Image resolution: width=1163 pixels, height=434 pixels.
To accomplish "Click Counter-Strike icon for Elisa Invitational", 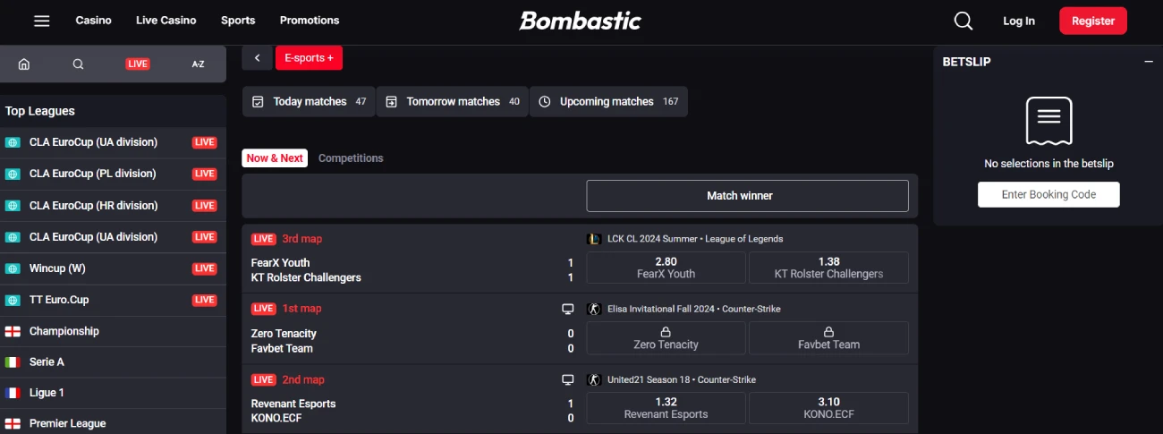I will tap(593, 309).
